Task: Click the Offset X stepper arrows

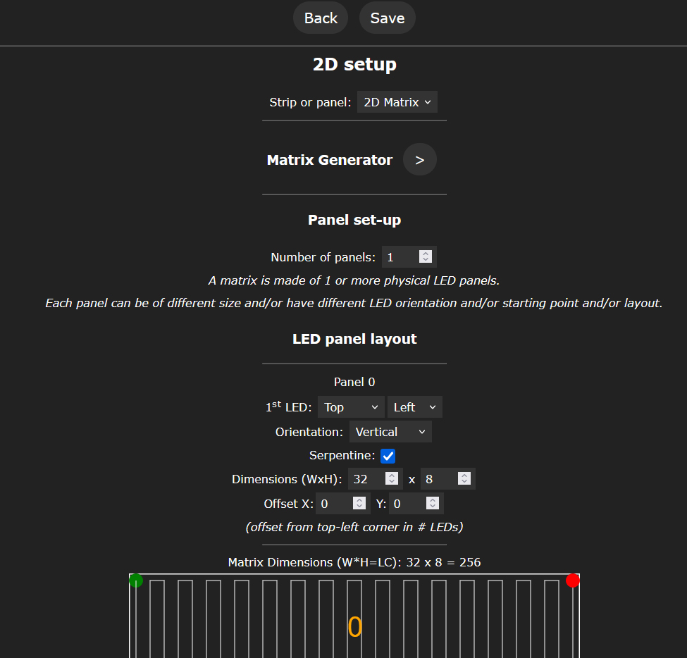Action: point(359,504)
